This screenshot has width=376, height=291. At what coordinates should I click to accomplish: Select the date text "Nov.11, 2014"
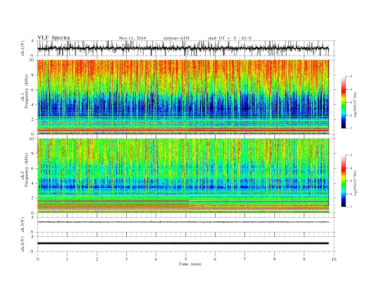[132, 38]
